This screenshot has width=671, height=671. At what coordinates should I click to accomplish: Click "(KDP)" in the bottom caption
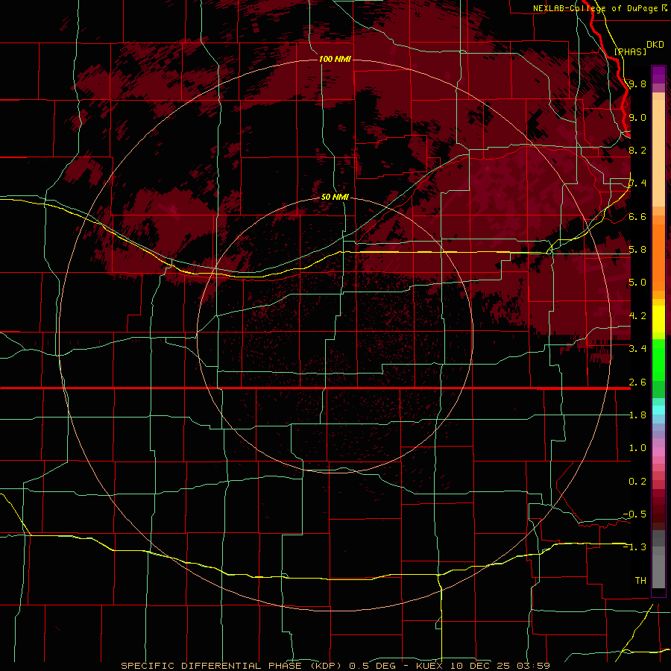click(326, 666)
